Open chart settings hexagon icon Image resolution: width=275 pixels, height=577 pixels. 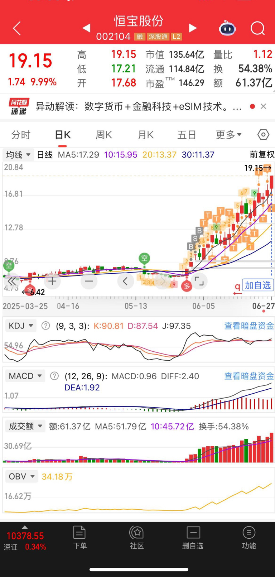263,135
